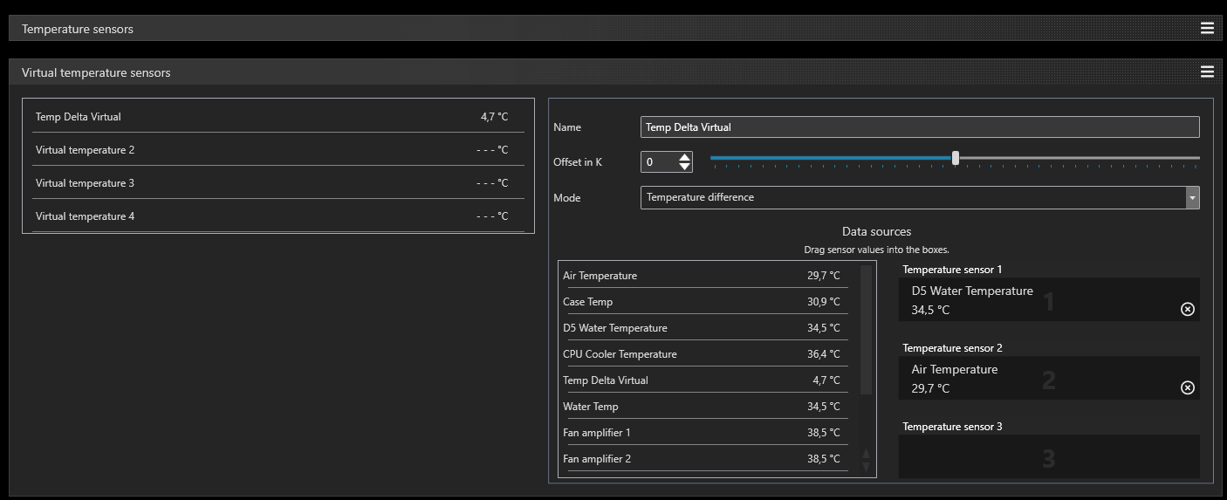
Task: Open the Mode dropdown
Action: click(x=1192, y=198)
